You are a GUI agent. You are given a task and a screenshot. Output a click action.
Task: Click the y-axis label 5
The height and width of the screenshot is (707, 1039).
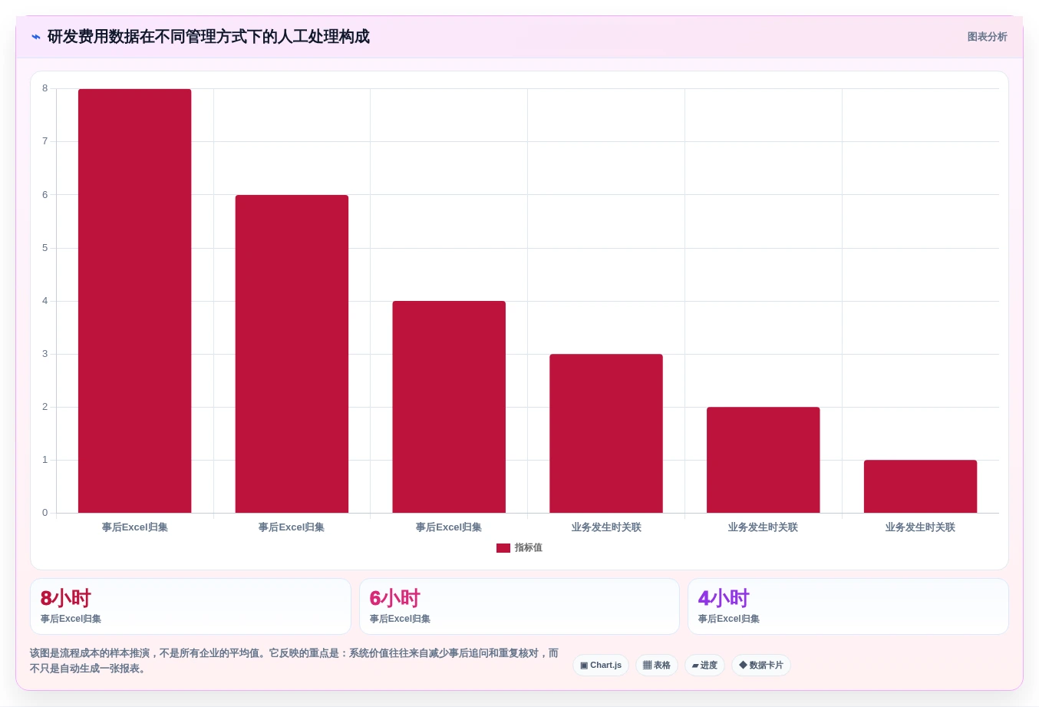pos(45,248)
